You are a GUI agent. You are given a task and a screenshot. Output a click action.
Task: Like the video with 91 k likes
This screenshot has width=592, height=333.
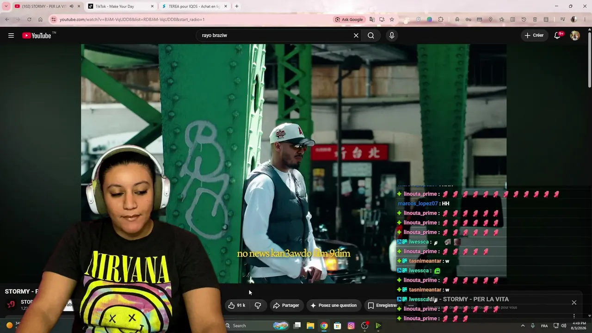click(x=236, y=305)
